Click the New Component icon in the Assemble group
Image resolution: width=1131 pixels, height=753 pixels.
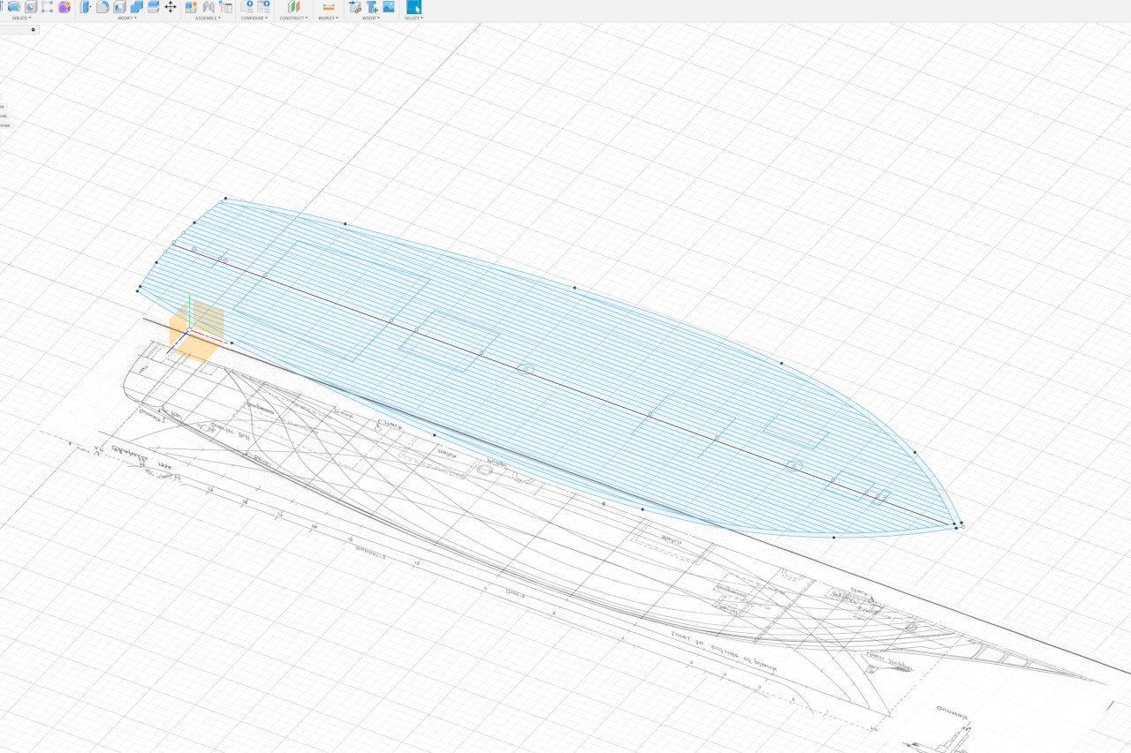click(191, 7)
